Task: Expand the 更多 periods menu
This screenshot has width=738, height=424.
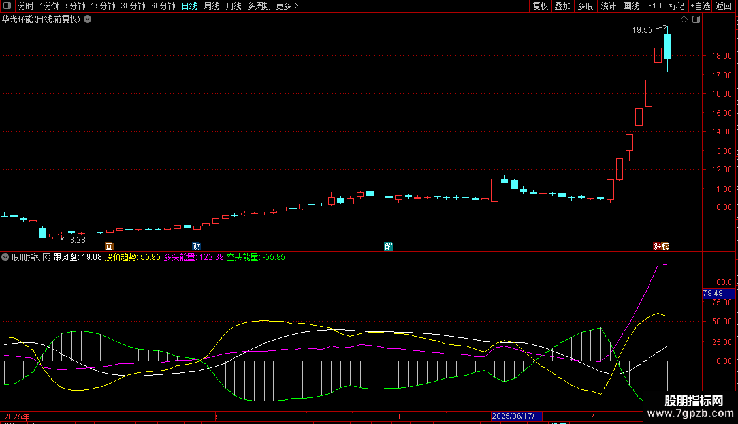Action: (x=287, y=6)
